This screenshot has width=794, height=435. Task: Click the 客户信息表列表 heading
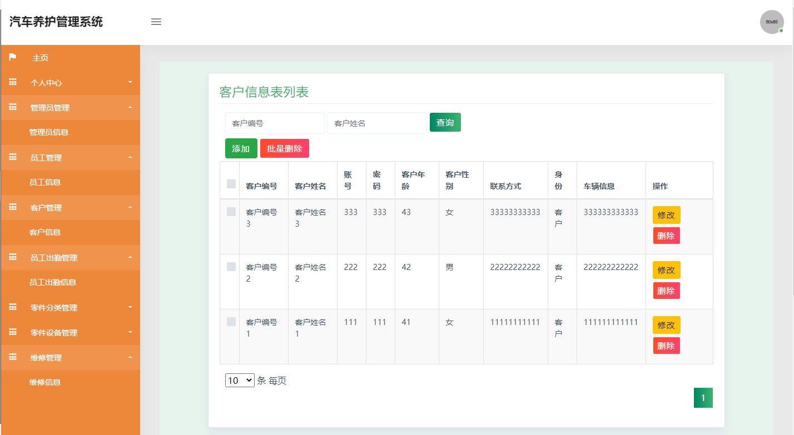pyautogui.click(x=264, y=92)
